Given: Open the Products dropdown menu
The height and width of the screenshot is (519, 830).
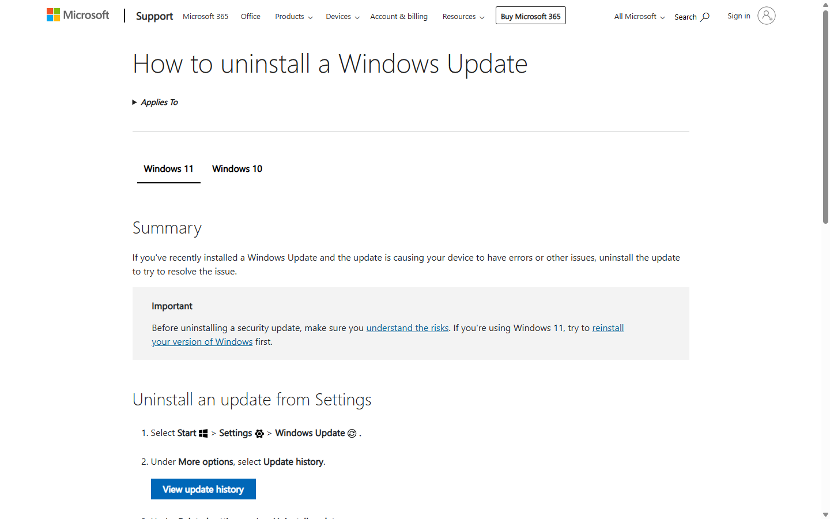Looking at the screenshot, I should (x=294, y=17).
